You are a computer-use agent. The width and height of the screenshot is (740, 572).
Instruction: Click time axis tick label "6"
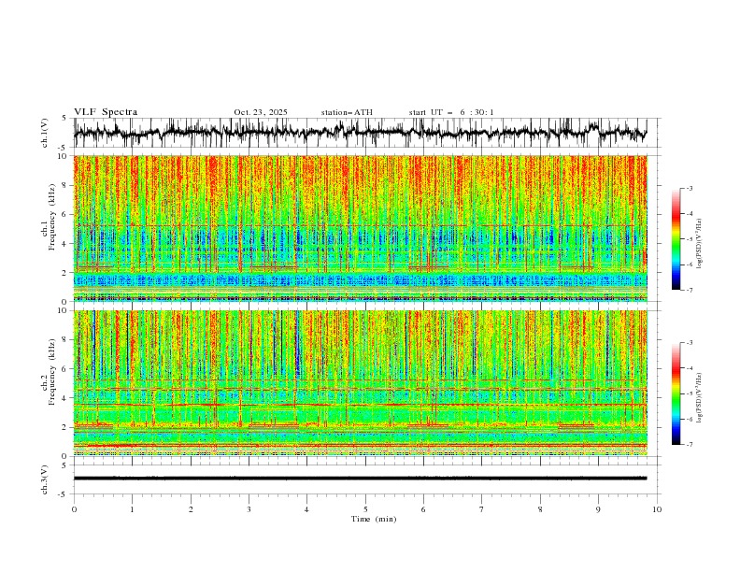(x=423, y=509)
